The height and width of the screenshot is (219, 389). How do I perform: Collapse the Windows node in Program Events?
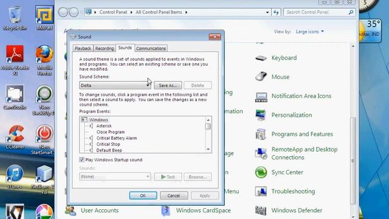[x=84, y=120]
